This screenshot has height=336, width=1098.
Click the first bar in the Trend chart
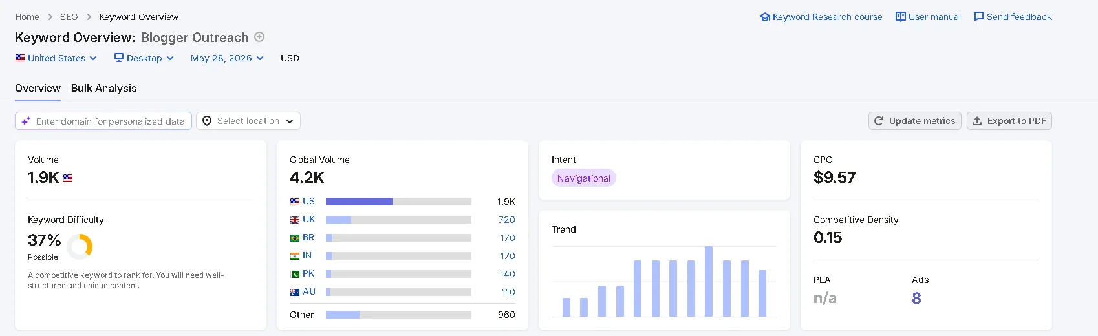566,307
